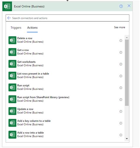Click the Excel icon beside Update a row
Viewport: 140px width, 148px height.
coord(12,111)
